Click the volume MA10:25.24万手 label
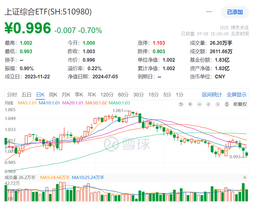Image resolution: width=255 pixels, height=202 pixels. tap(88, 177)
